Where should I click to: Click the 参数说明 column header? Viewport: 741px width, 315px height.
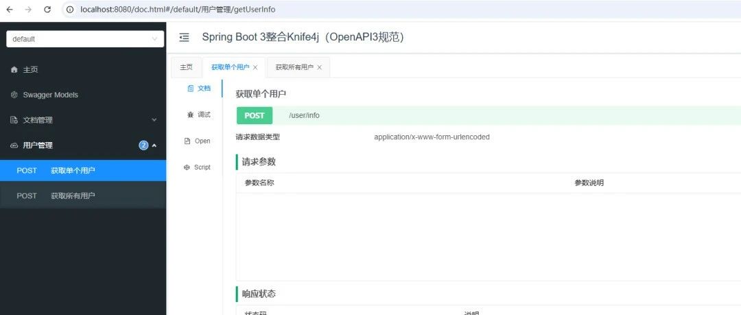pos(589,183)
